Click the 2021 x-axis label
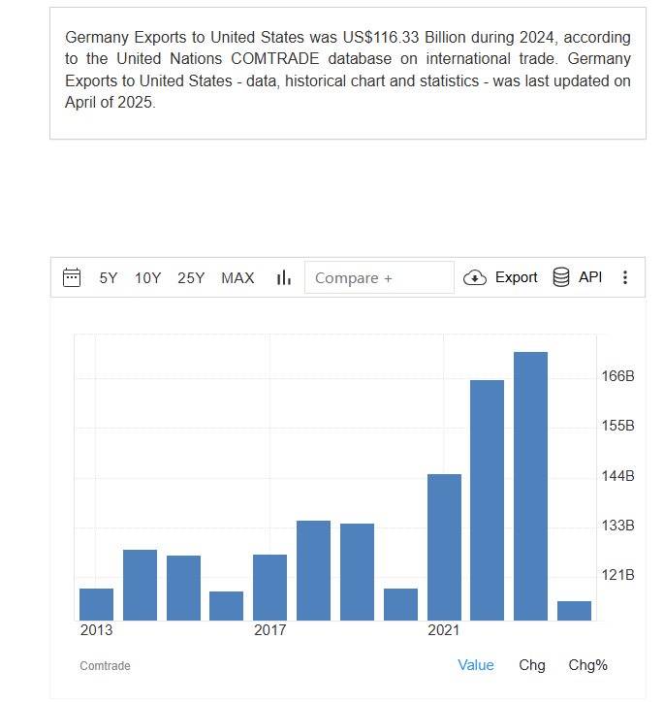664x702 pixels. [443, 630]
